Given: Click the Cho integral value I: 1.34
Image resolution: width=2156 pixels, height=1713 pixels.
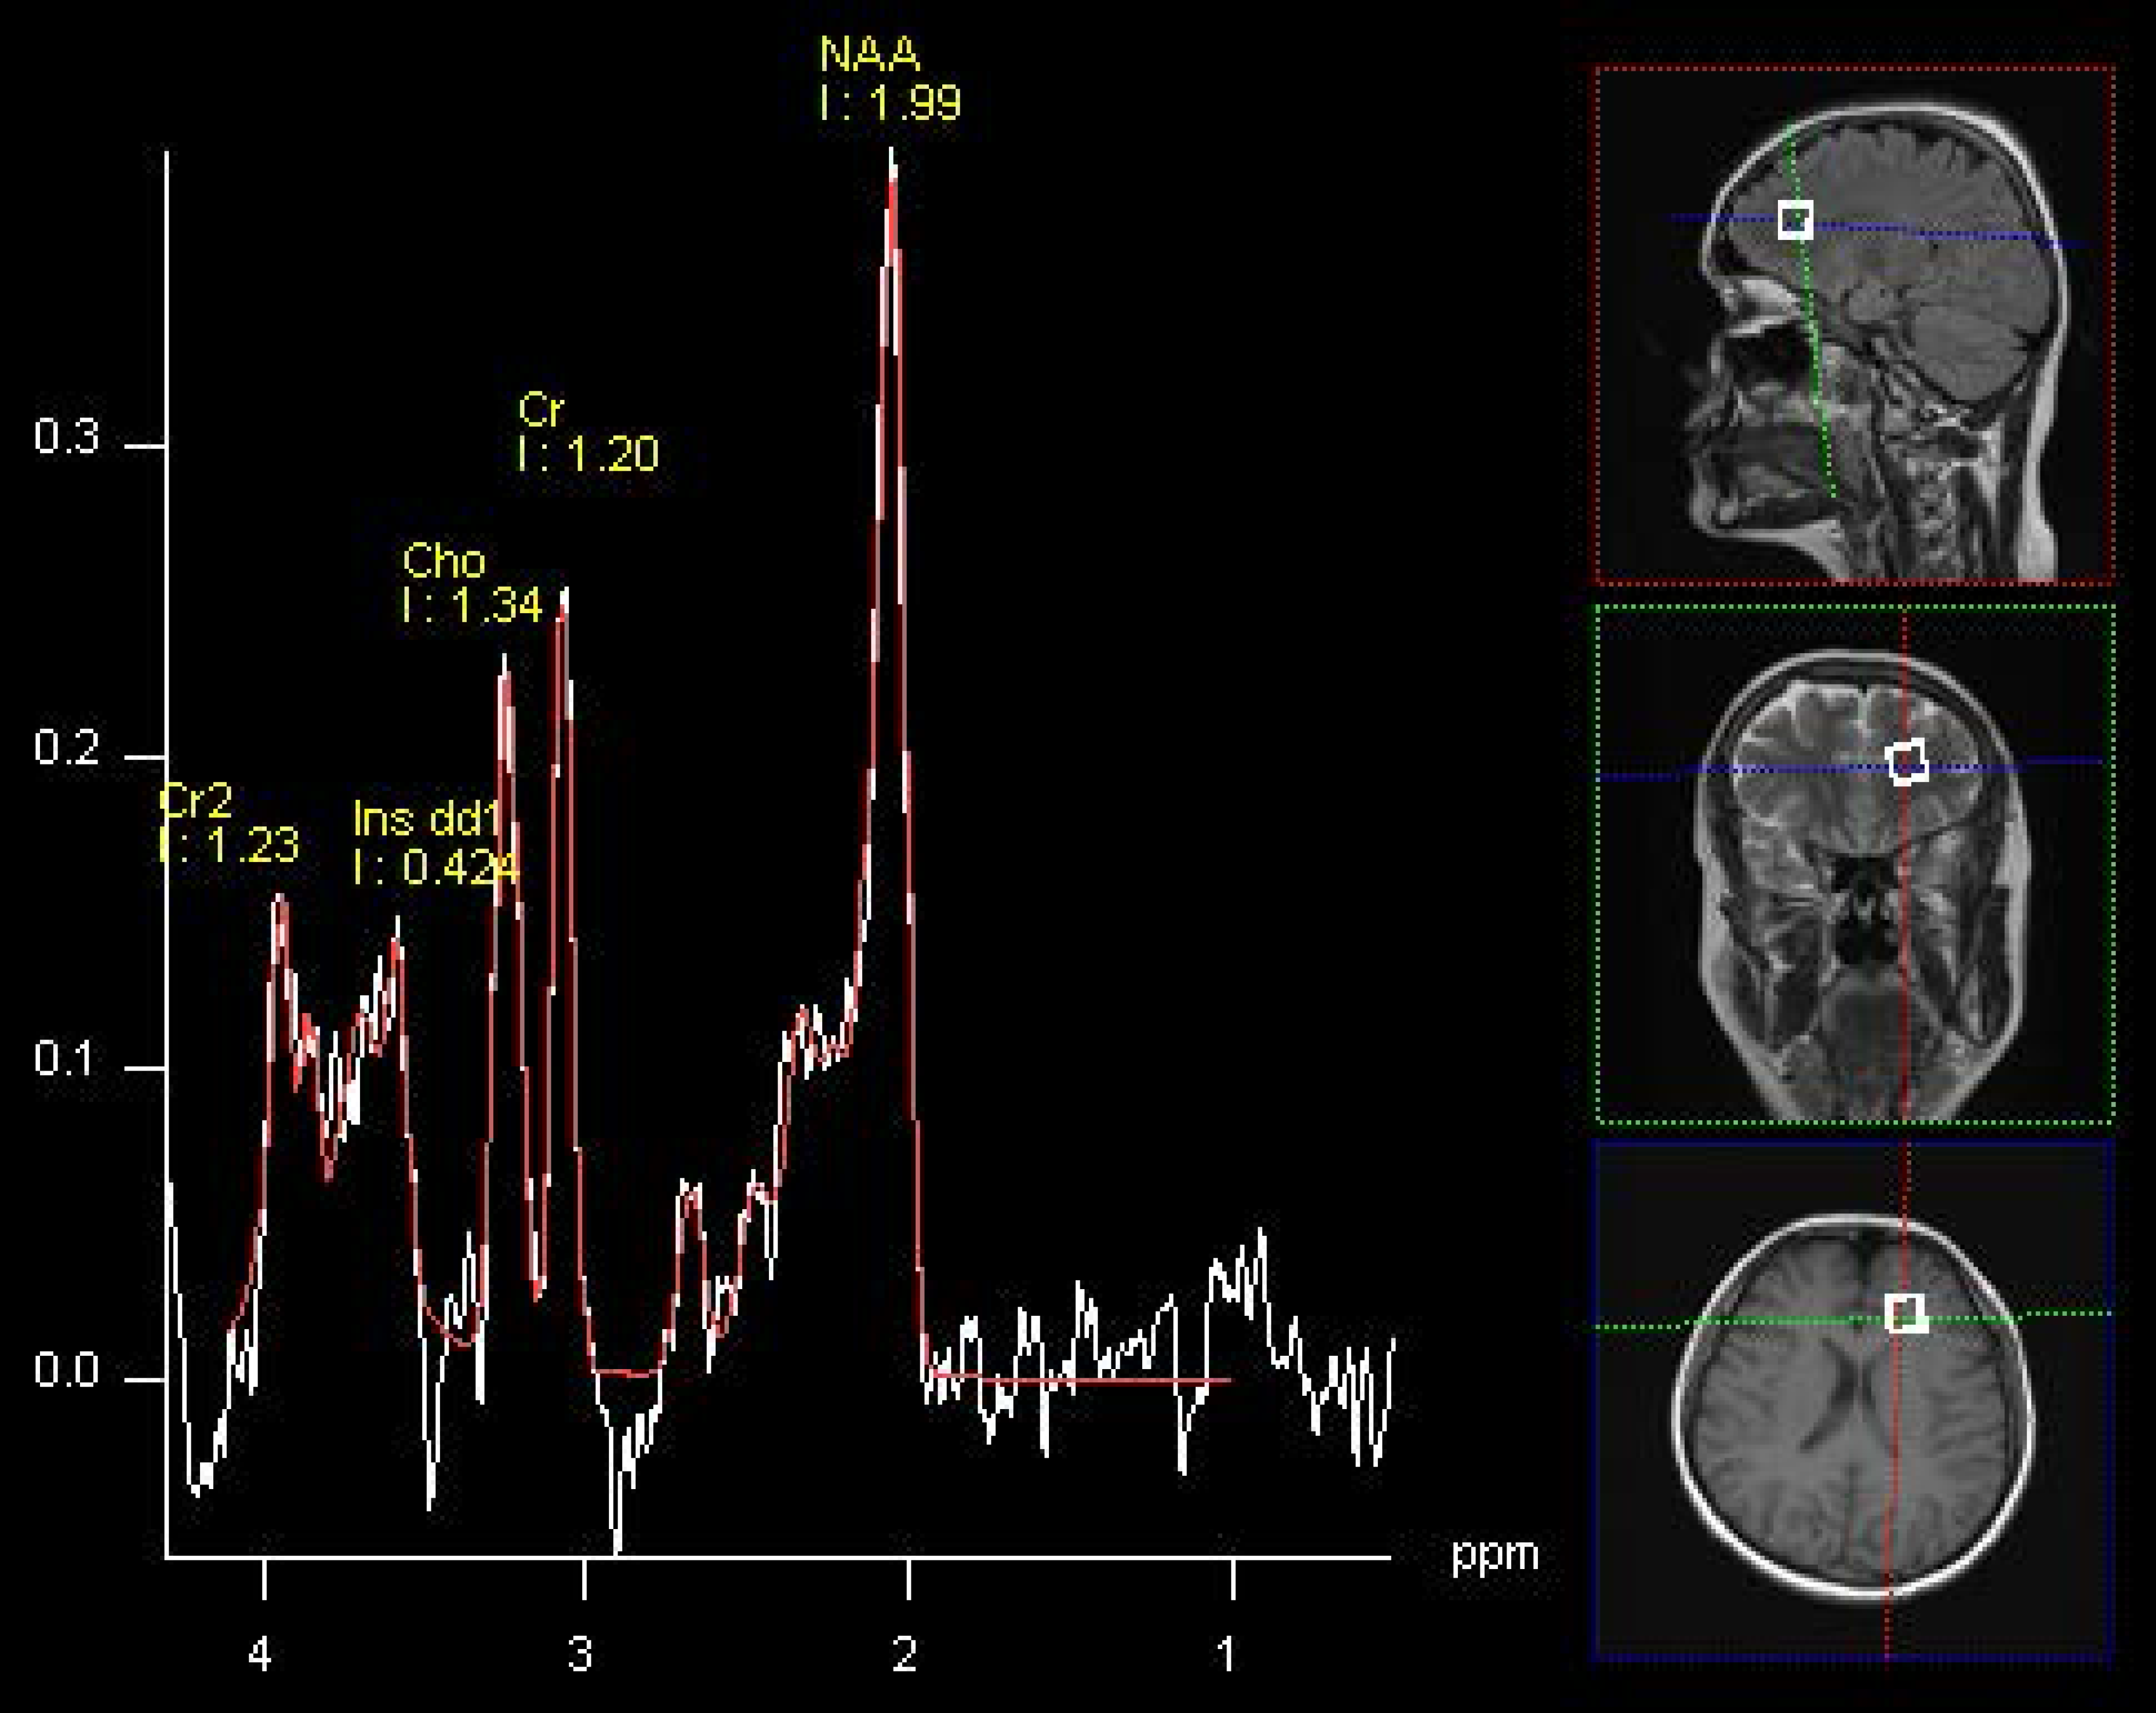Looking at the screenshot, I should 472,606.
